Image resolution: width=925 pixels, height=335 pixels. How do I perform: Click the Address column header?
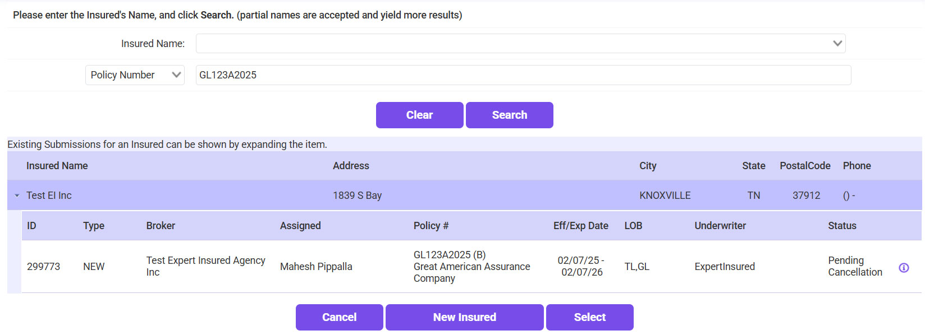tap(351, 166)
